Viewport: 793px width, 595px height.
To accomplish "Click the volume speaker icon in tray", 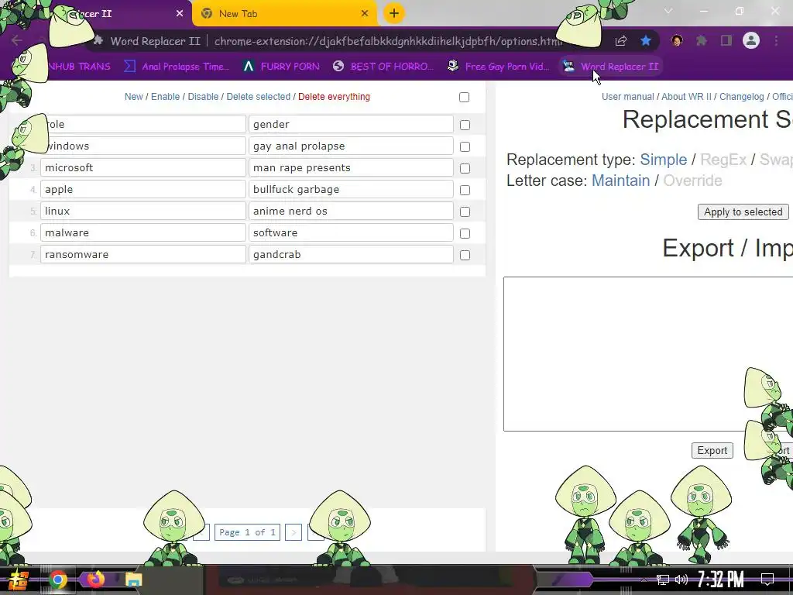I will 681,580.
